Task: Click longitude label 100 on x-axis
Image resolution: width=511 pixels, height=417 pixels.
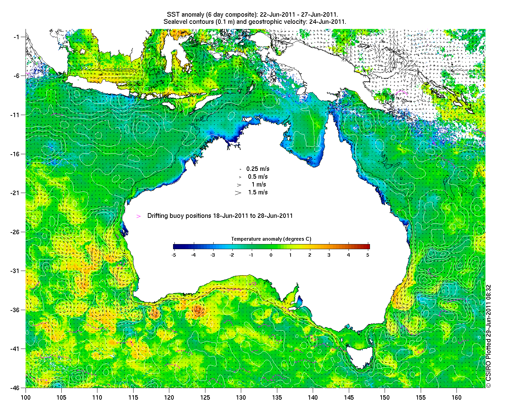Action: [26, 398]
